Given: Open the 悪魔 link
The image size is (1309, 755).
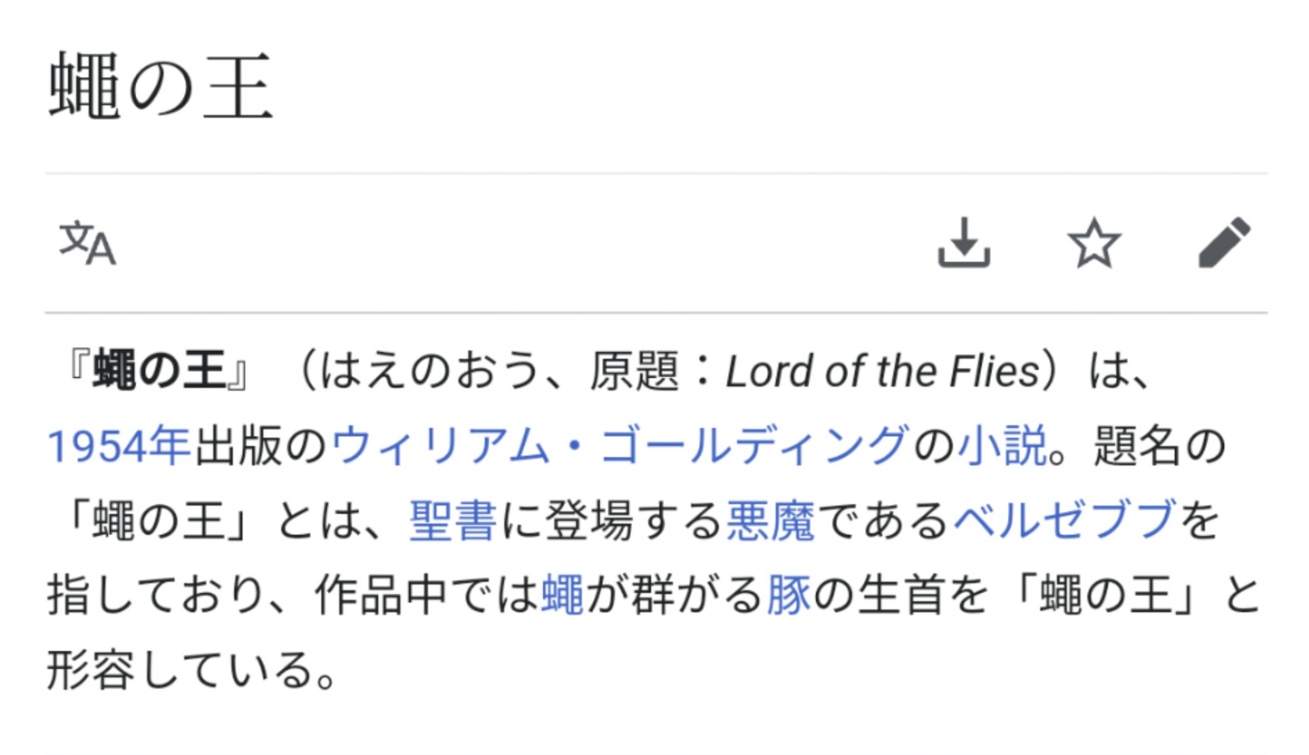Looking at the screenshot, I should tap(771, 521).
